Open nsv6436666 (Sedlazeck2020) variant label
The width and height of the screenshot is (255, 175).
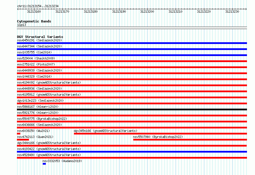tap(40, 125)
